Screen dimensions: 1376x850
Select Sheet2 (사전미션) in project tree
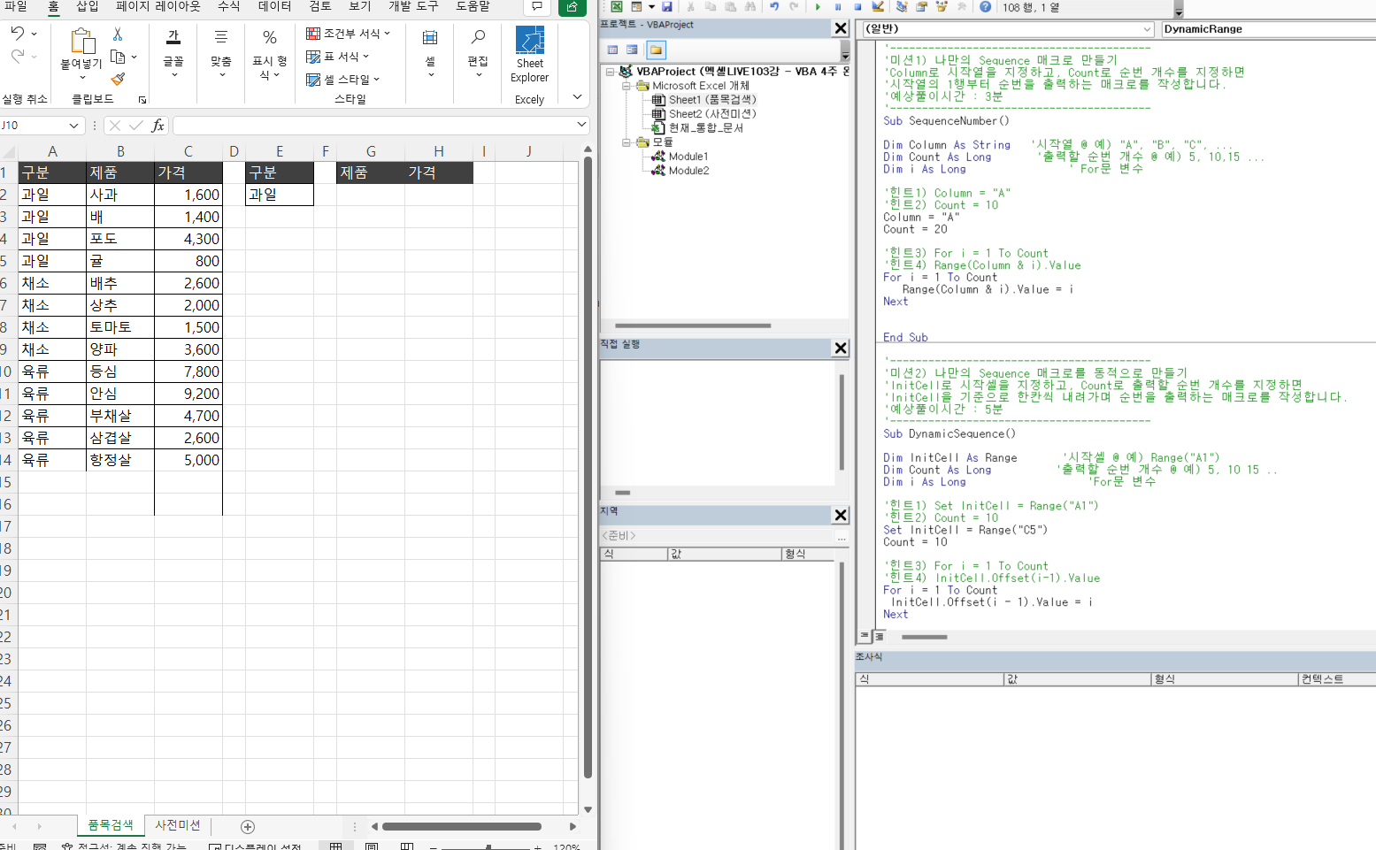pyautogui.click(x=712, y=114)
